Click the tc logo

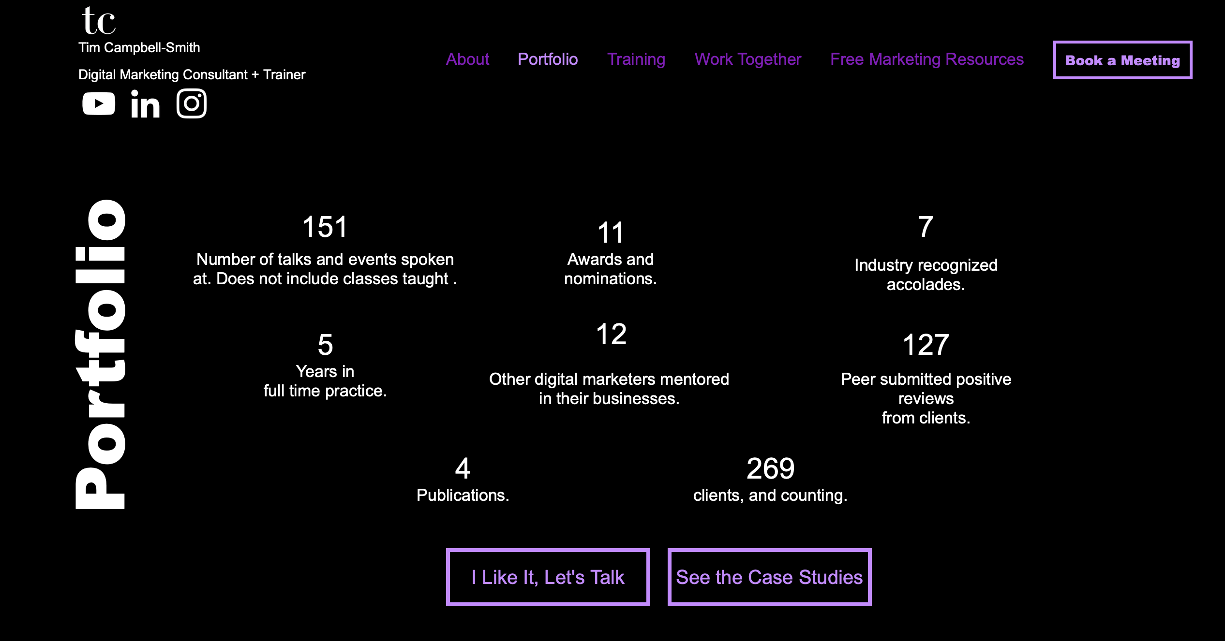pyautogui.click(x=99, y=21)
